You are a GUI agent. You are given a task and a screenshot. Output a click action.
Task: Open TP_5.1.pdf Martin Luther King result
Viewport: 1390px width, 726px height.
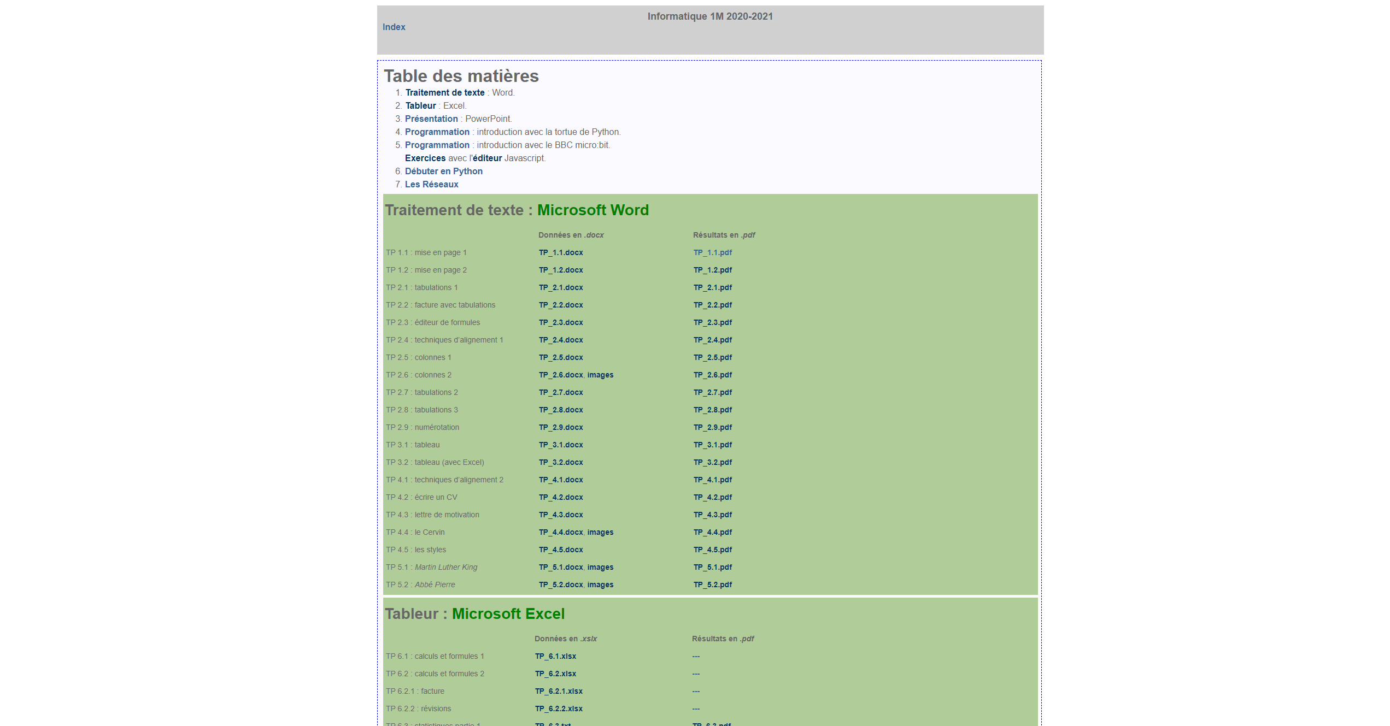[712, 567]
